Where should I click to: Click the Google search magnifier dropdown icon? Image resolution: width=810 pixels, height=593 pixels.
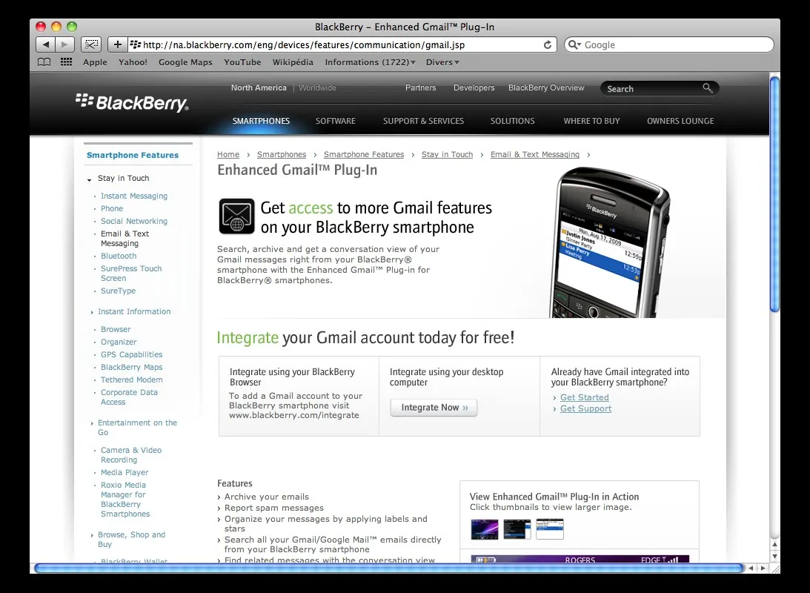[x=574, y=45]
